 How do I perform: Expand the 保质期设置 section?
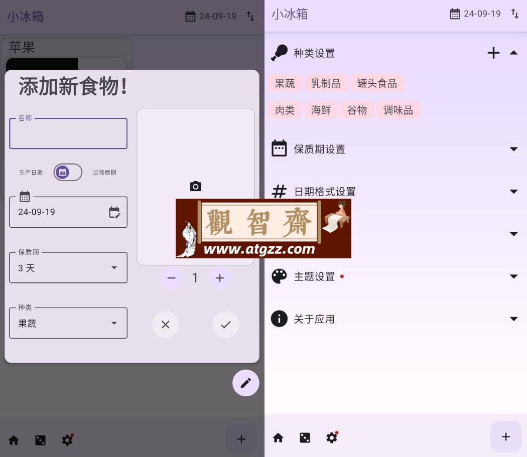(x=513, y=149)
